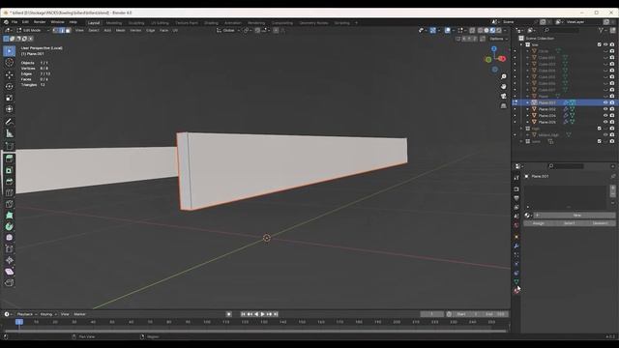
Task: Select the Shear tool
Action: [9, 272]
